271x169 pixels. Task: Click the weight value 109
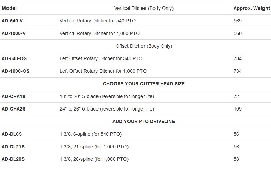[x=238, y=109]
